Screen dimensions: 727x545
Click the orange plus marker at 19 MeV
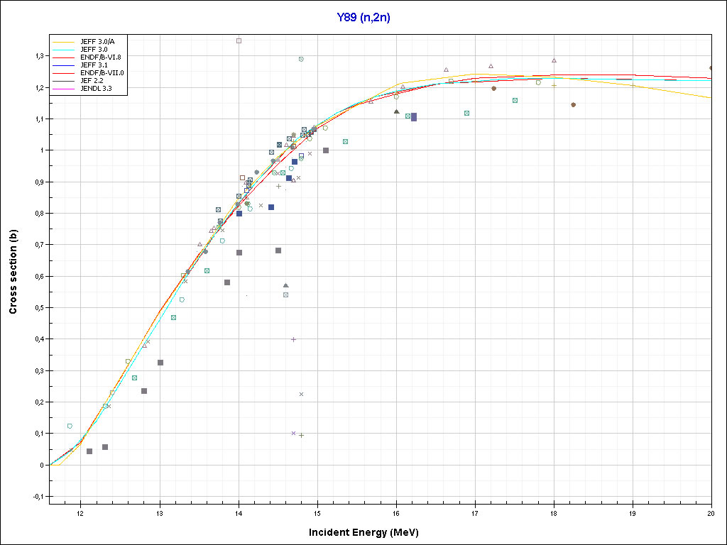coord(633,86)
